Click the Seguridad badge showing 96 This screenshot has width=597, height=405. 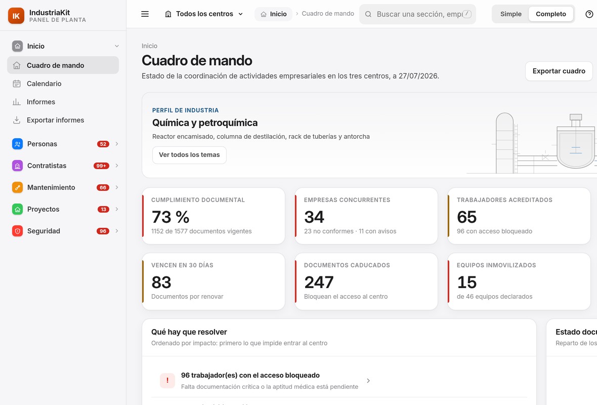[103, 231]
